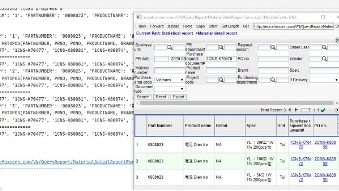Image resolution: width=339 pixels, height=191 pixels.
Task: Select row 2 spec 10KΩ 1W cell
Action: pos(261,161)
